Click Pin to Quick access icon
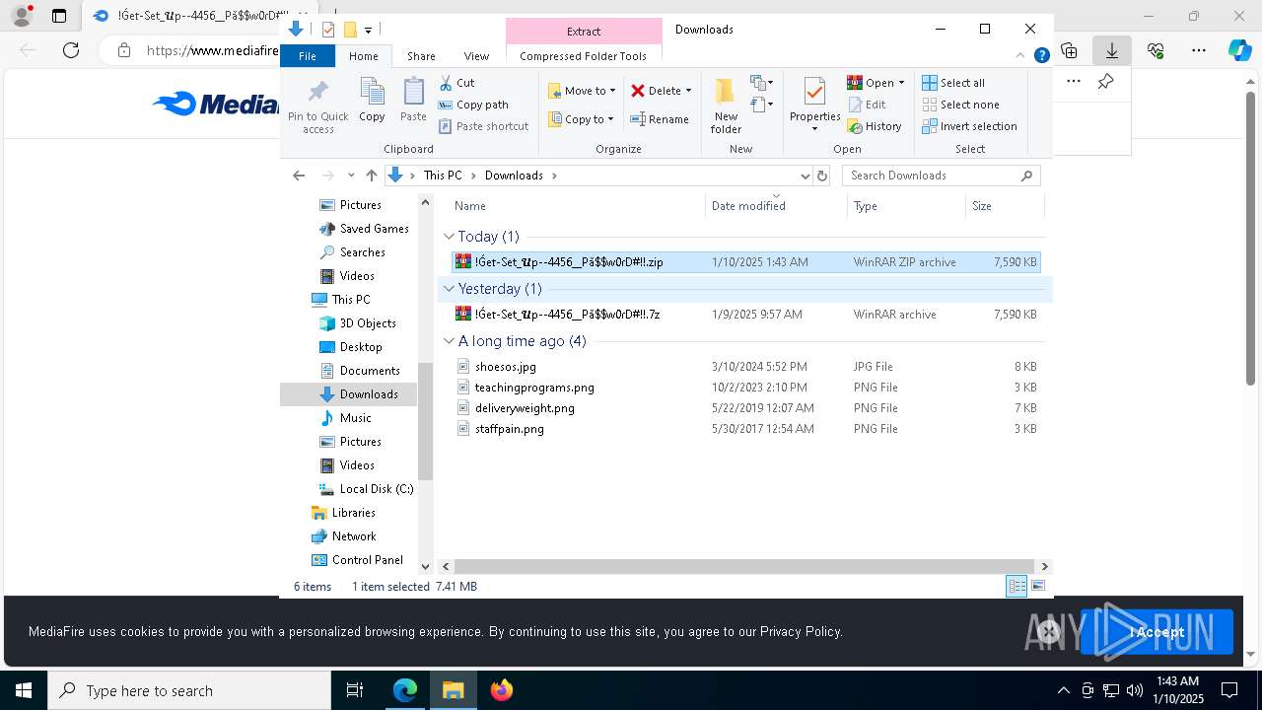The height and width of the screenshot is (710, 1262). [x=317, y=106]
